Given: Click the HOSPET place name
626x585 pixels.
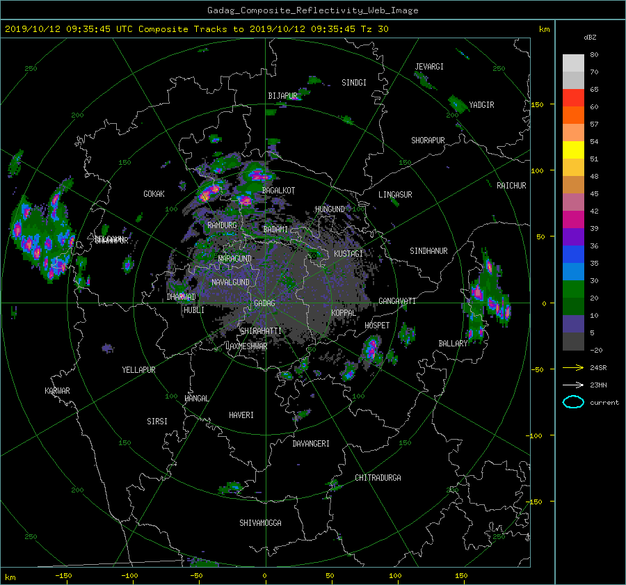Looking at the screenshot, I should pyautogui.click(x=377, y=326).
